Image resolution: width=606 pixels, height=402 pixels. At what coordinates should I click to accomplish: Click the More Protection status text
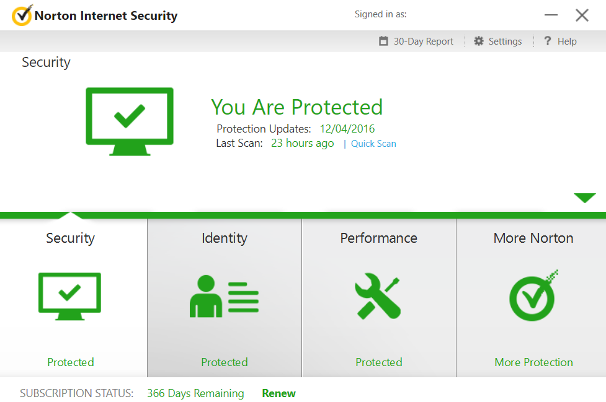coord(533,362)
